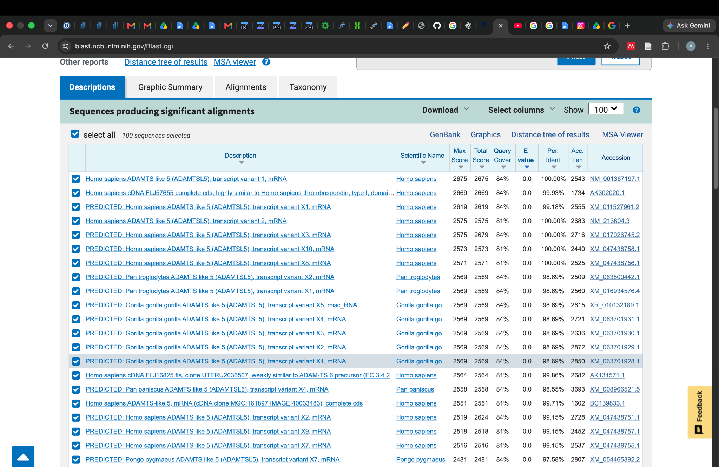
Task: Click the Ask Gemini button
Action: [x=688, y=26]
